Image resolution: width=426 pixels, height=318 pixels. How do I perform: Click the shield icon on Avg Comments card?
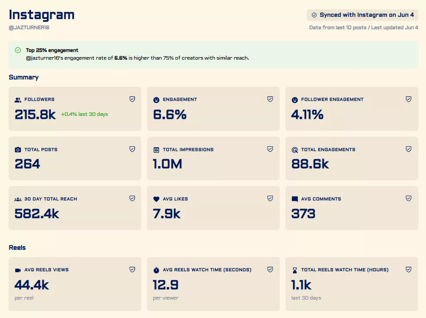point(409,199)
